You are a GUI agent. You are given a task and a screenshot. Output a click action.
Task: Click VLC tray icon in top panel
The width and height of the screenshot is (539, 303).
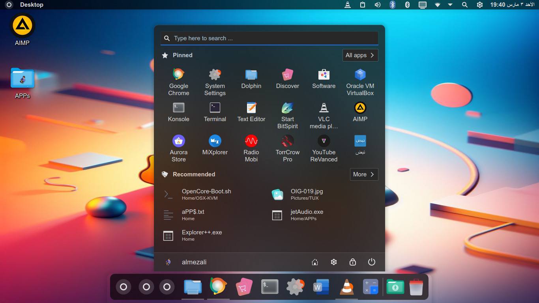pyautogui.click(x=347, y=5)
